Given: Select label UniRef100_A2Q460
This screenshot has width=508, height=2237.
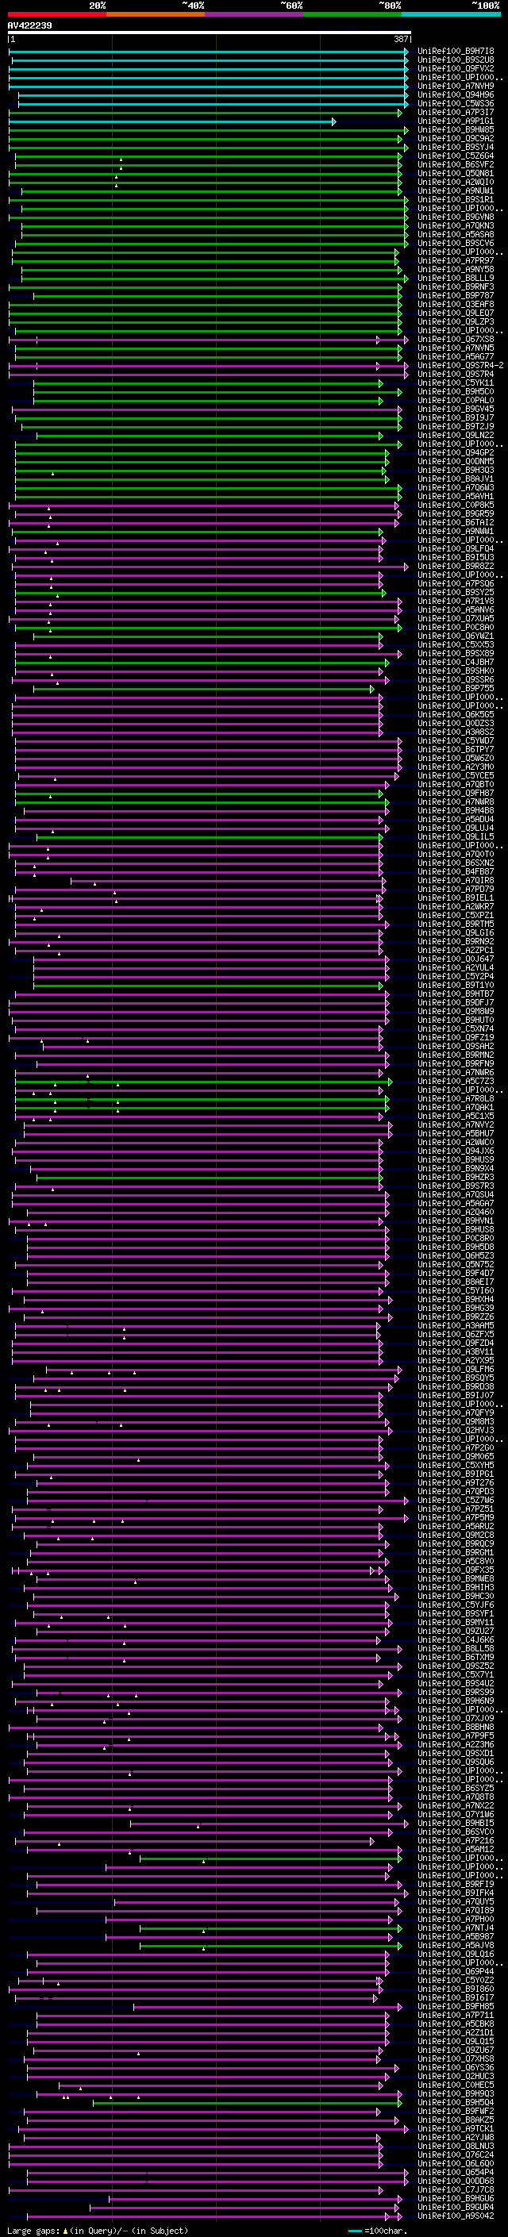Looking at the screenshot, I should click(x=456, y=1212).
